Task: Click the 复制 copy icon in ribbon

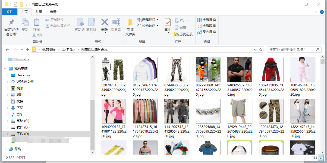Action: tap(25, 22)
